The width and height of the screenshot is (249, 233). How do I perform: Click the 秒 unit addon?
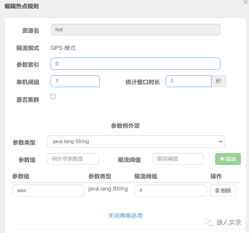[x=219, y=81]
